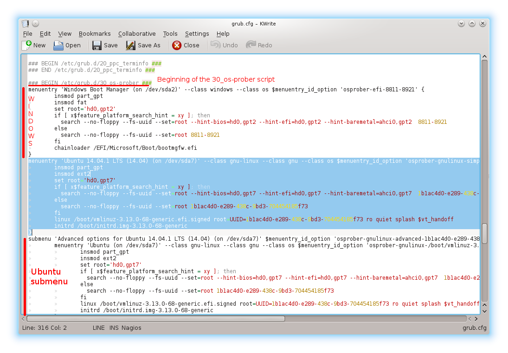Save grub.cfg with the Save button
The image size is (508, 353).
pos(105,45)
